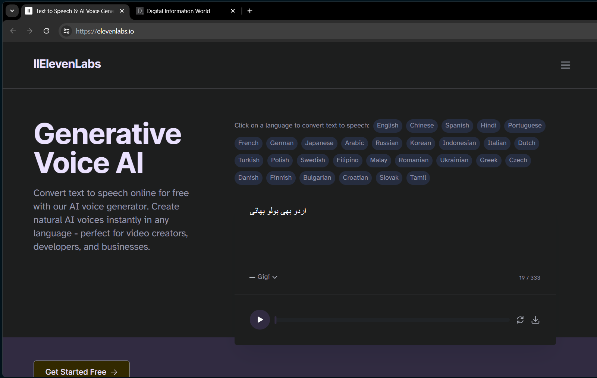597x378 pixels.
Task: Open the Gigi voice selector dropdown
Action: tap(264, 277)
